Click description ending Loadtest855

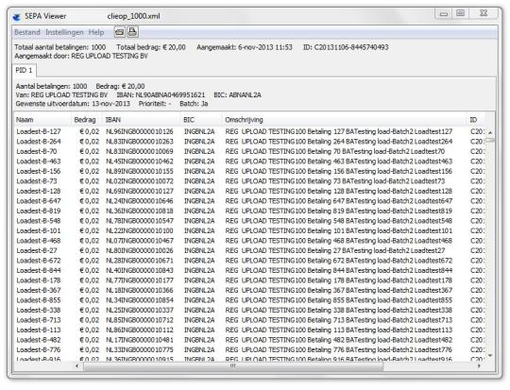(x=339, y=300)
